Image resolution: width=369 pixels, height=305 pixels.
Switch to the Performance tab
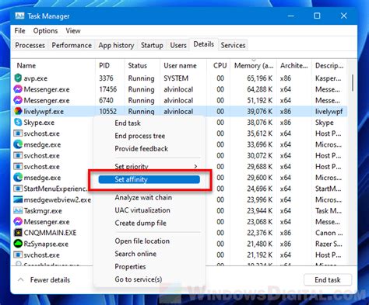(72, 45)
